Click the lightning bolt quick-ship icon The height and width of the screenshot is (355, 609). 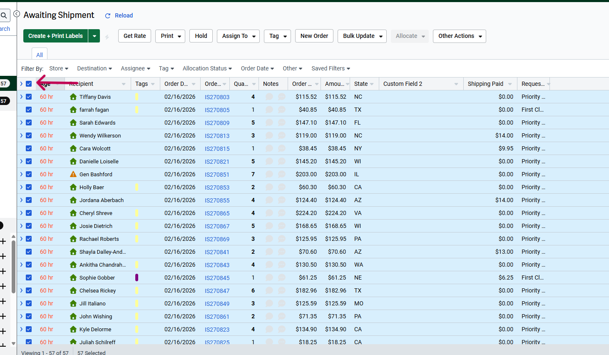107,37
